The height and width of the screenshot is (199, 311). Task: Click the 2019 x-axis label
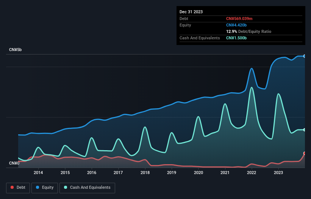(x=172, y=173)
